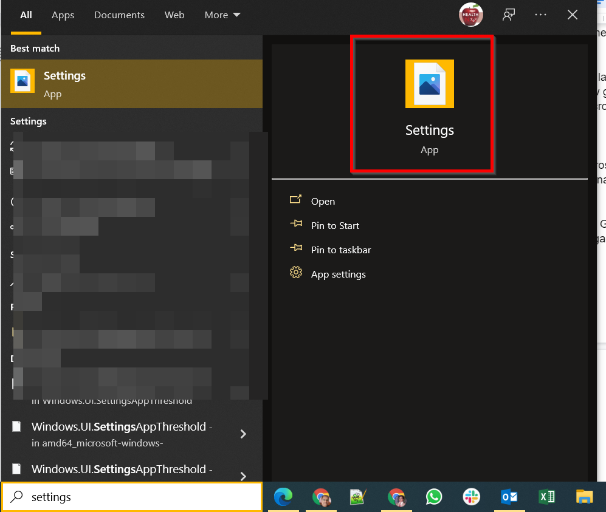The image size is (606, 512).
Task: Click the search box containing settings
Action: 132,497
